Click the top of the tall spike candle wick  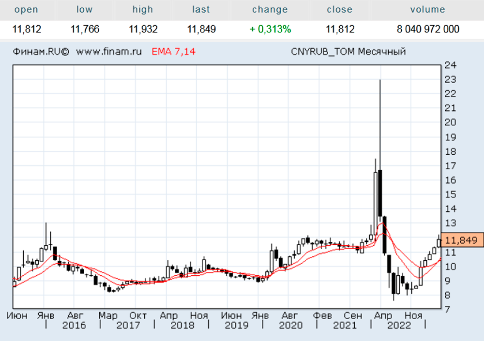380,80
